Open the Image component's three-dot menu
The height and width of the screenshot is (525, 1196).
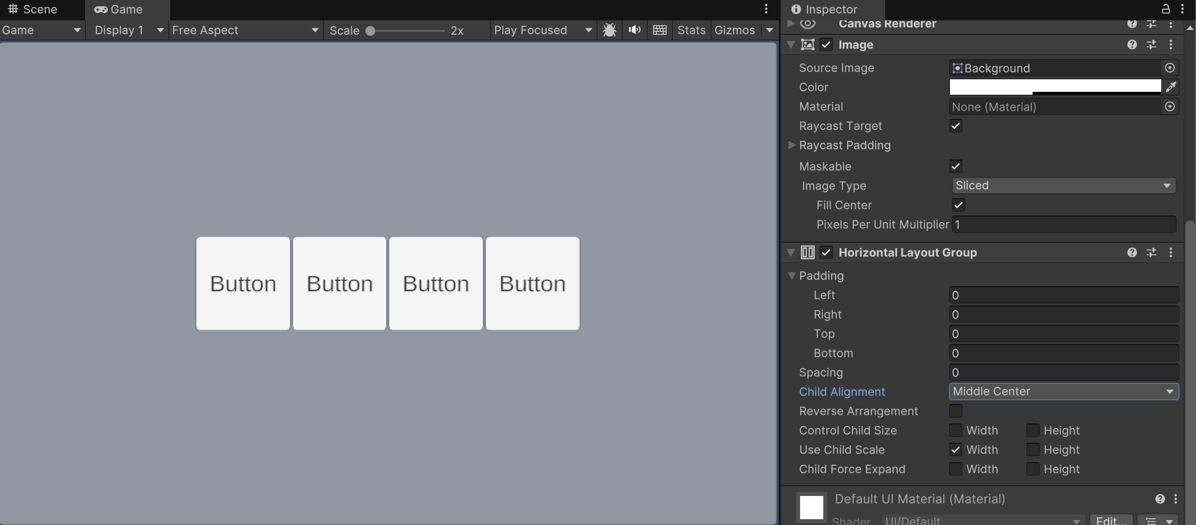click(x=1170, y=44)
